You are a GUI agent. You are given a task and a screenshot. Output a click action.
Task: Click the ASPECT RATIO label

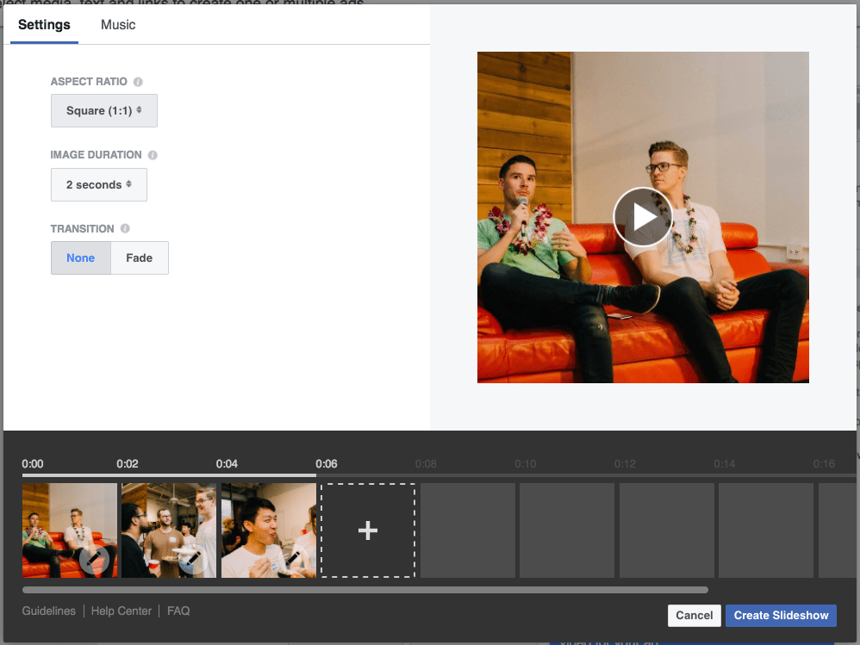pyautogui.click(x=89, y=82)
